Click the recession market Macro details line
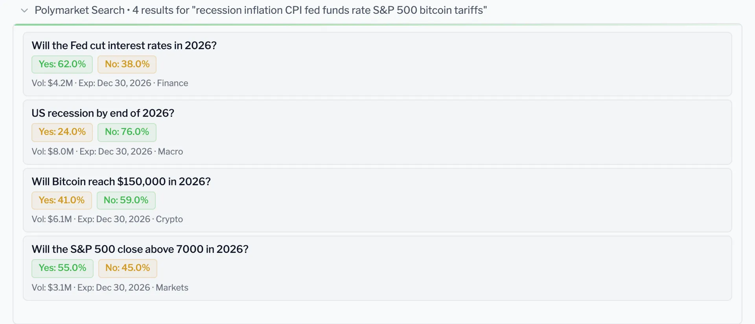This screenshot has height=324, width=755. (x=107, y=152)
